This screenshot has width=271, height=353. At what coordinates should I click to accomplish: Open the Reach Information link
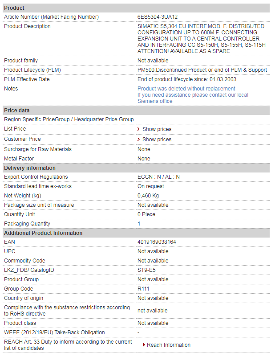point(168,345)
